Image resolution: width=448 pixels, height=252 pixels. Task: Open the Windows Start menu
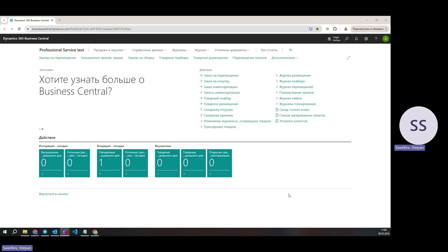tap(5, 232)
